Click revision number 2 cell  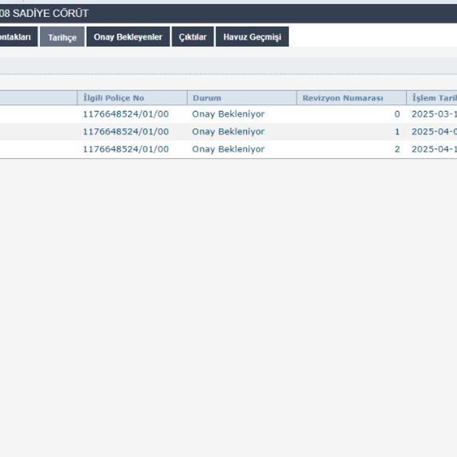397,149
